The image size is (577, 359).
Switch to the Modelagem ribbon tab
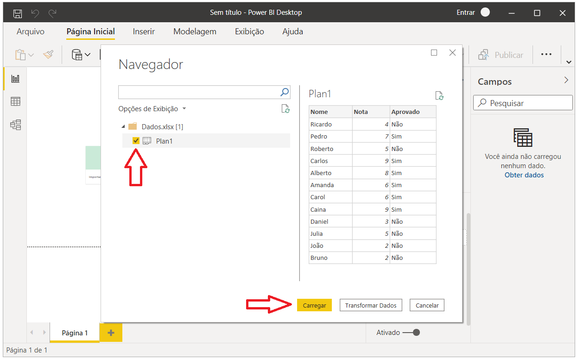[x=195, y=31]
